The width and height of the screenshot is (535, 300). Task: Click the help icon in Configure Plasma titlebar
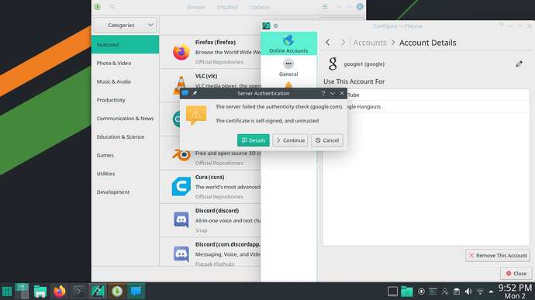click(x=501, y=26)
